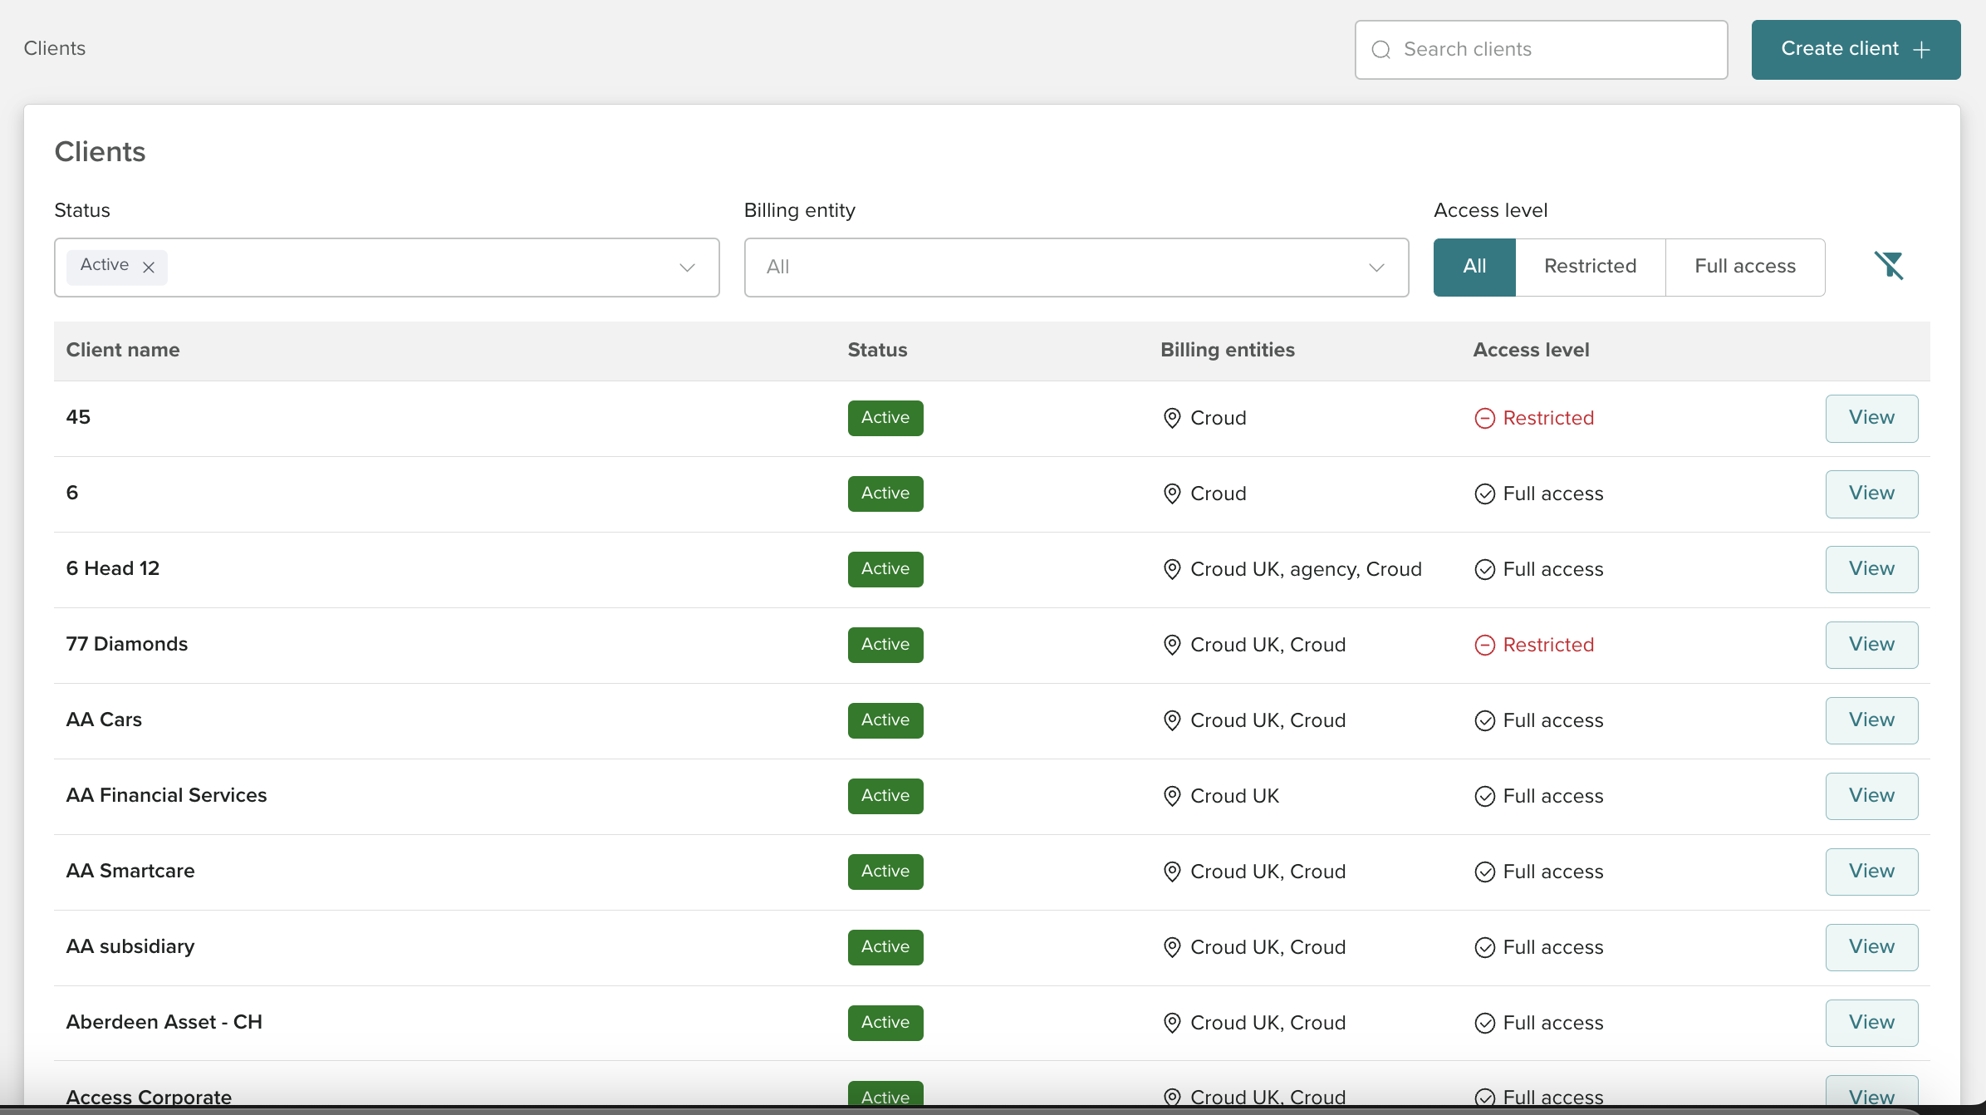Click full access checkmark for AA Cars
1986x1115 pixels.
point(1484,720)
